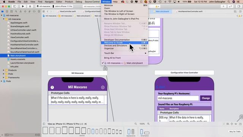Open the Test navigator diamond icon

[x=25, y=11]
